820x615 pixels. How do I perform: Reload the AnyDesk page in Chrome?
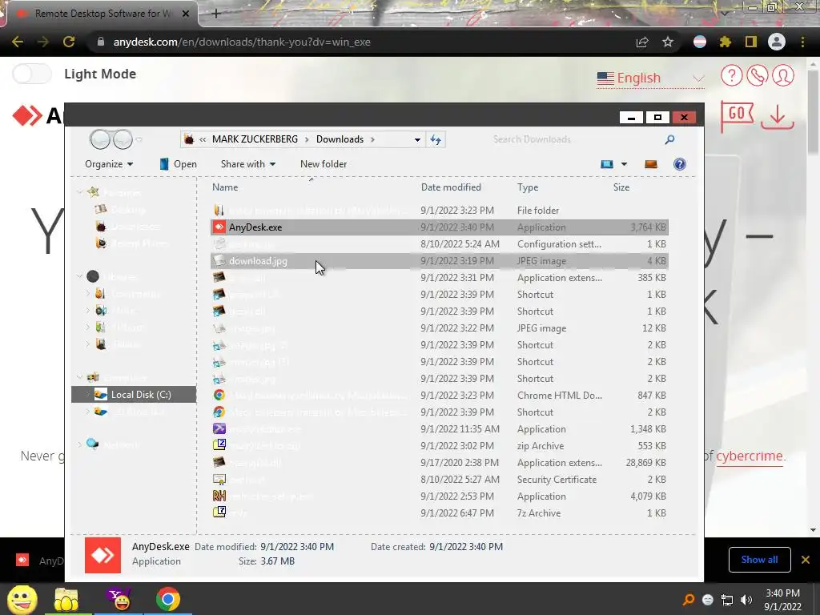(69, 42)
